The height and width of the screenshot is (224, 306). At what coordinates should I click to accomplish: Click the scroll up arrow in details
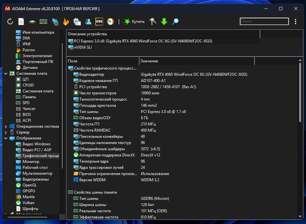[x=300, y=60]
